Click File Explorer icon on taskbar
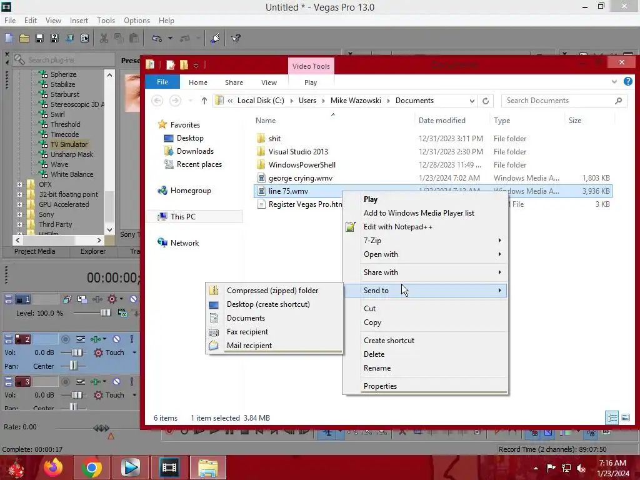 coord(207,467)
